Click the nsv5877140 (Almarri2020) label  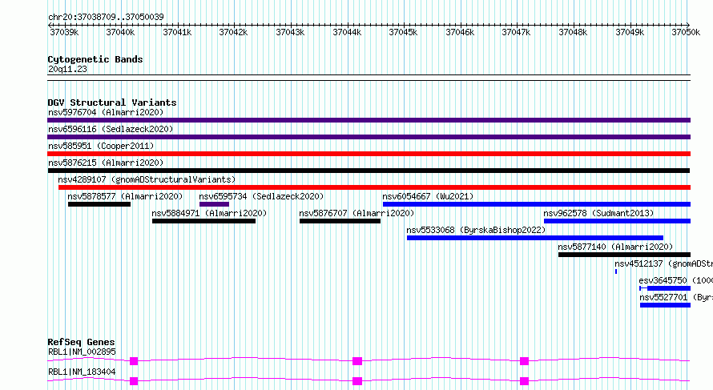point(615,247)
